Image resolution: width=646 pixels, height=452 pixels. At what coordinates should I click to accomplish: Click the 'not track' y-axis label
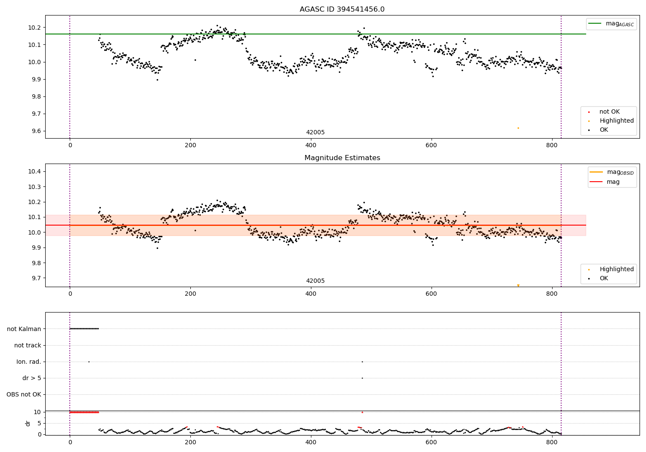coord(28,345)
